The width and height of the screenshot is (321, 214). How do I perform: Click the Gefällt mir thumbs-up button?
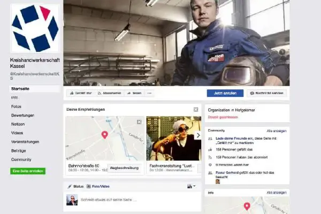[81, 93]
